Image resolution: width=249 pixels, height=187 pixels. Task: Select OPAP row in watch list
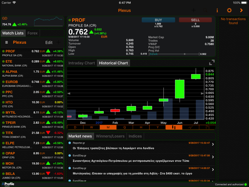pos(32,155)
